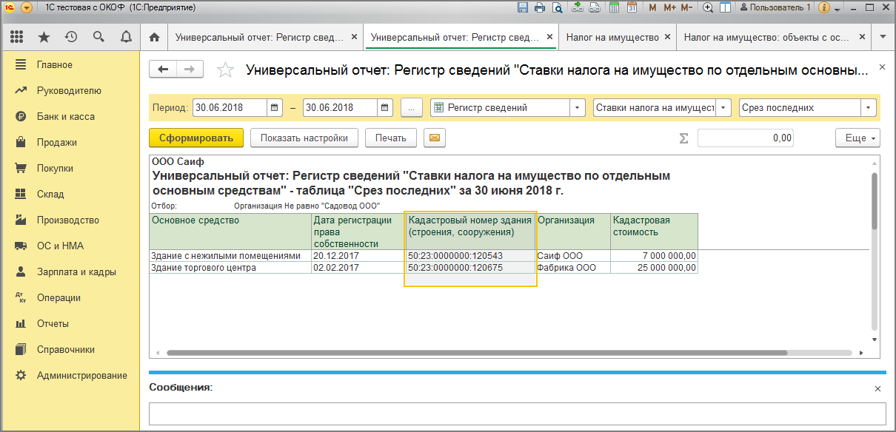Click the Print icon in title bar
The image size is (896, 432).
click(x=540, y=7)
